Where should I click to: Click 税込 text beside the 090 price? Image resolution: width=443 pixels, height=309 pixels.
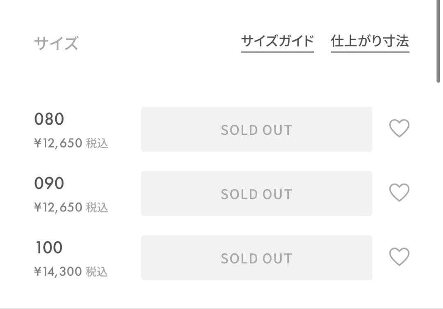[97, 207]
